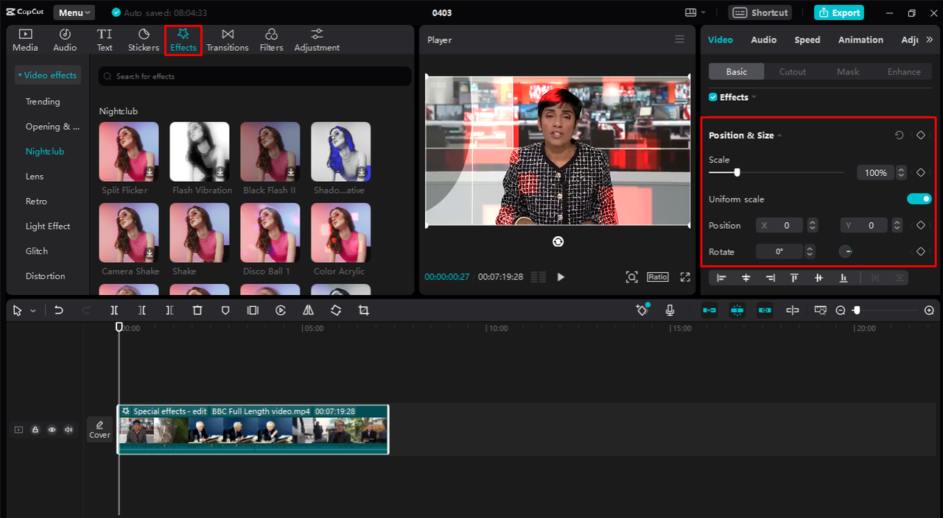Click the Mirror flip icon

point(308,311)
